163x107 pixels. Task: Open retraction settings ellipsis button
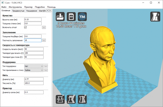[44, 27]
